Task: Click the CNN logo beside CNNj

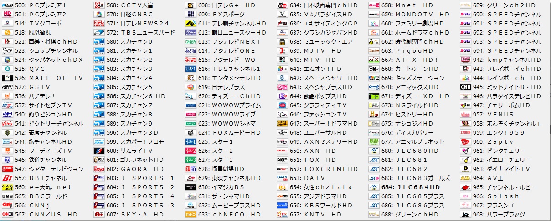Action: pos(7,205)
